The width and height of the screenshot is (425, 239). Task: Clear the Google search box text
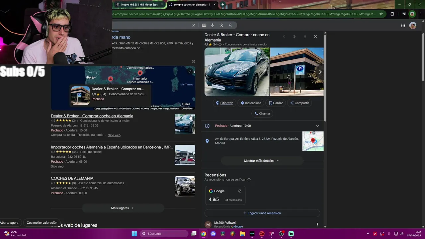point(194,25)
